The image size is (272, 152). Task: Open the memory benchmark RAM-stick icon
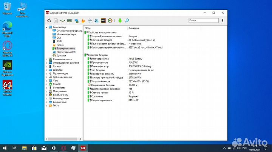70,21
